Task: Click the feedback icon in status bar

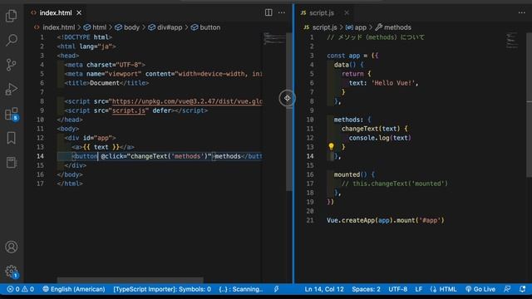Action: (507, 289)
